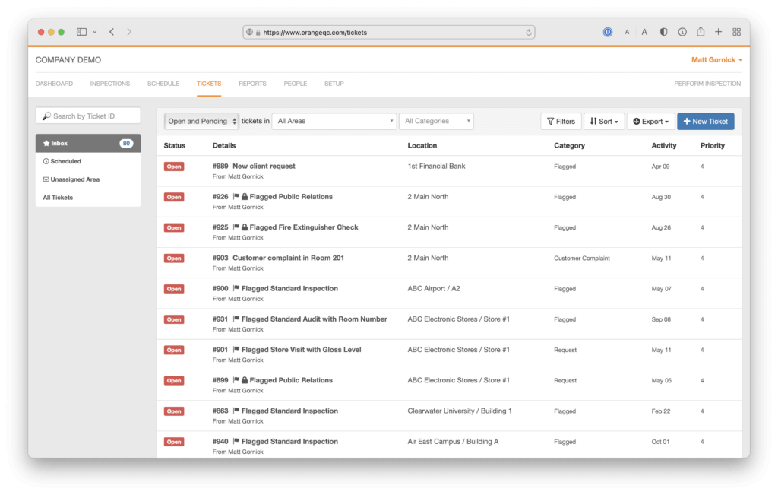Click the Safari sidebar toggle icon
The image size is (778, 495).
tap(82, 32)
